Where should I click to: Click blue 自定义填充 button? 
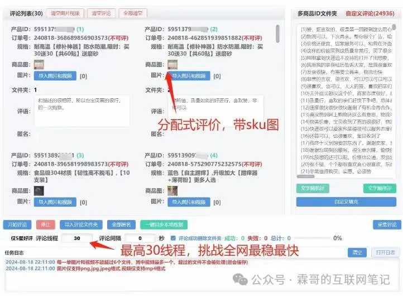[x=346, y=202]
